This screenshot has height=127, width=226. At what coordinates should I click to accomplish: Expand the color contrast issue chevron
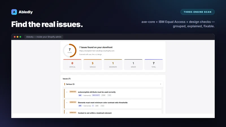(67, 102)
